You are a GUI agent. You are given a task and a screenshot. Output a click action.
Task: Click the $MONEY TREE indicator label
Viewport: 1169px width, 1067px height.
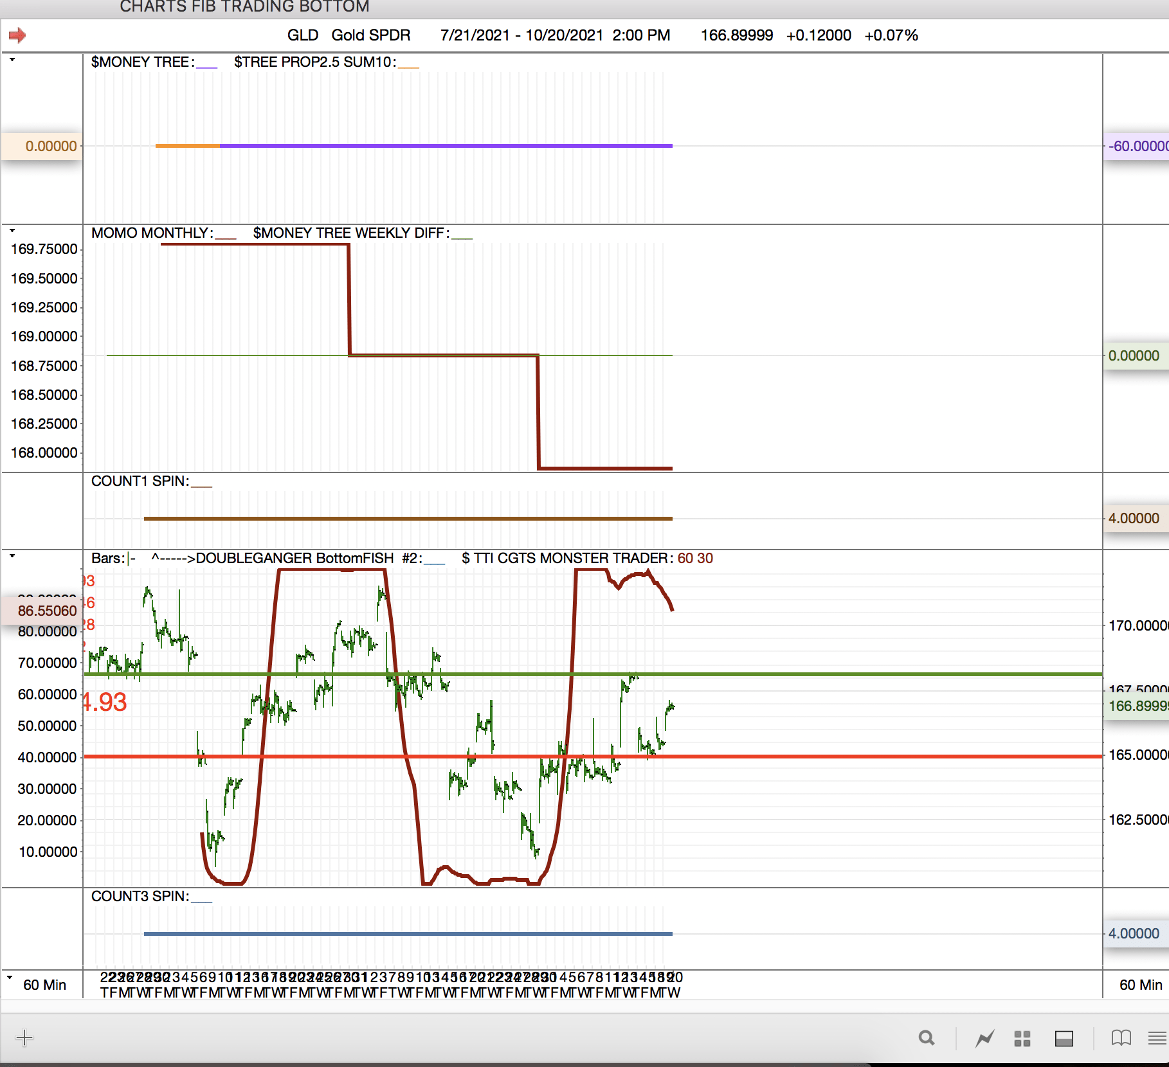coord(141,62)
